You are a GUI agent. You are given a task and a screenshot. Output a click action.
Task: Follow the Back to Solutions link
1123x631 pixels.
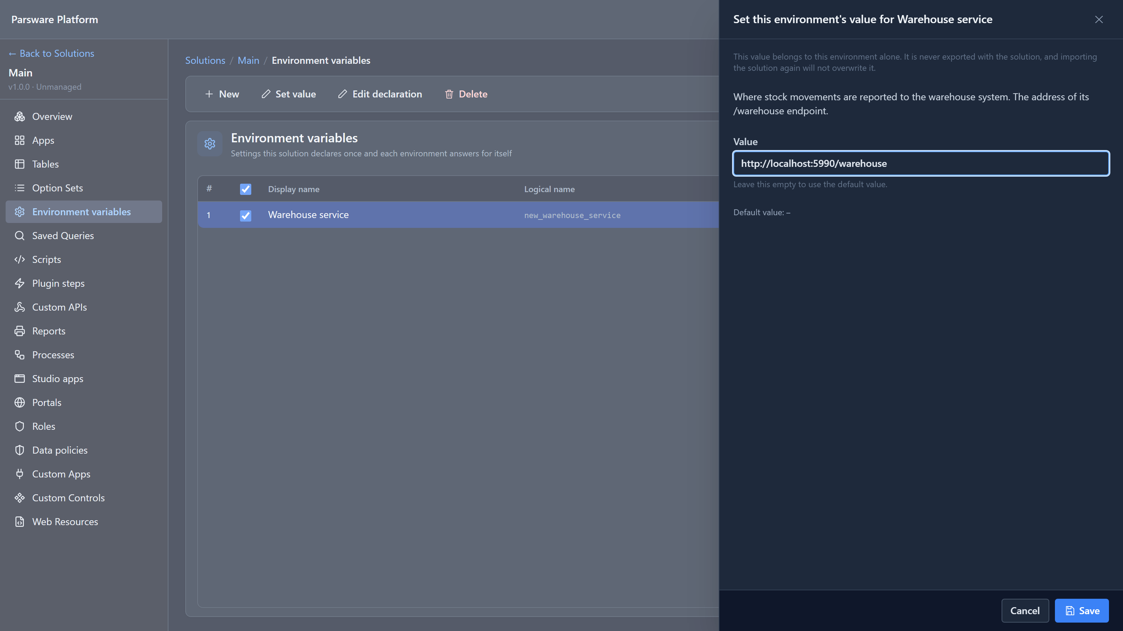tap(52, 53)
